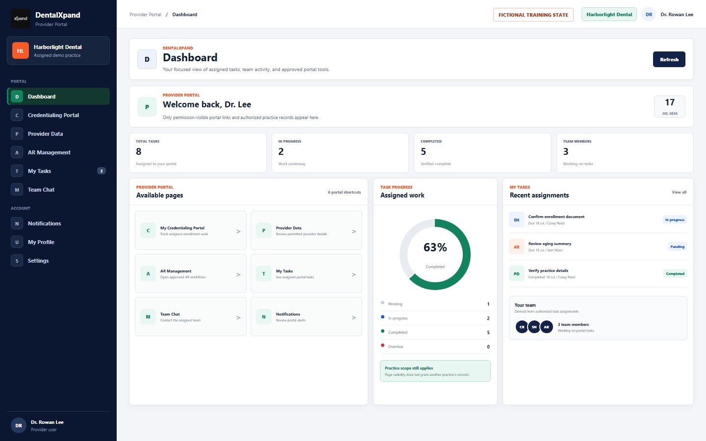Viewport: 706px width, 441px height.
Task: Click the EN icon for Confirm enrollment document
Action: point(517,220)
